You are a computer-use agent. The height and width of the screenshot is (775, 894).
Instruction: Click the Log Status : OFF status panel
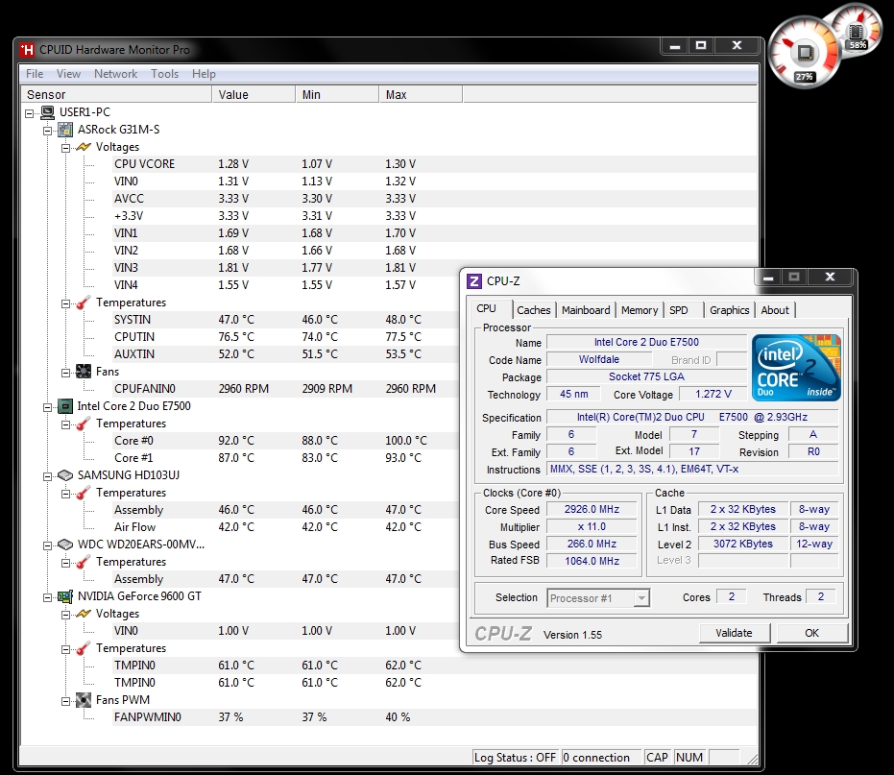[515, 758]
